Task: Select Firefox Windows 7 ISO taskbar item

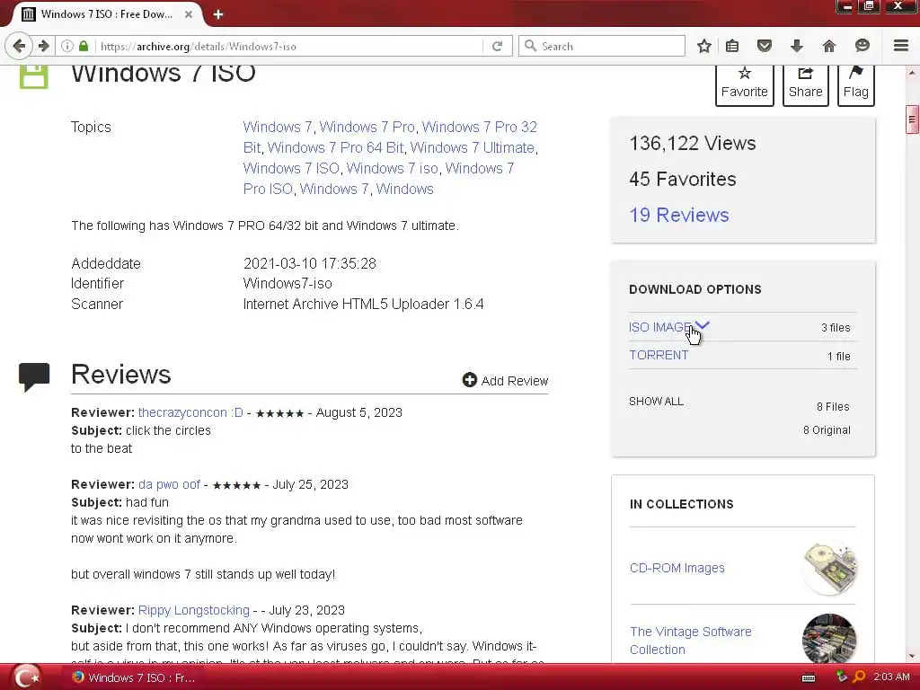Action: tap(134, 677)
